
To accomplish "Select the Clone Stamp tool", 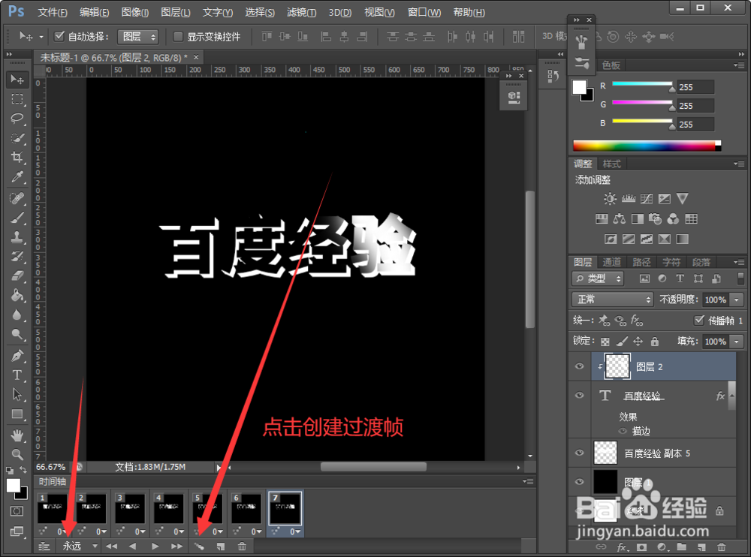I will click(17, 236).
